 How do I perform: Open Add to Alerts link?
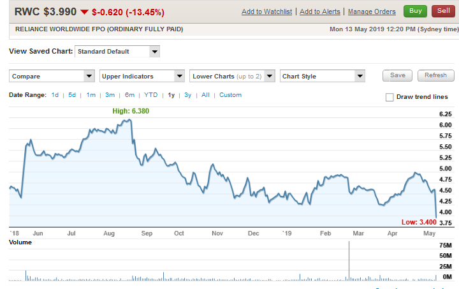[x=320, y=12]
